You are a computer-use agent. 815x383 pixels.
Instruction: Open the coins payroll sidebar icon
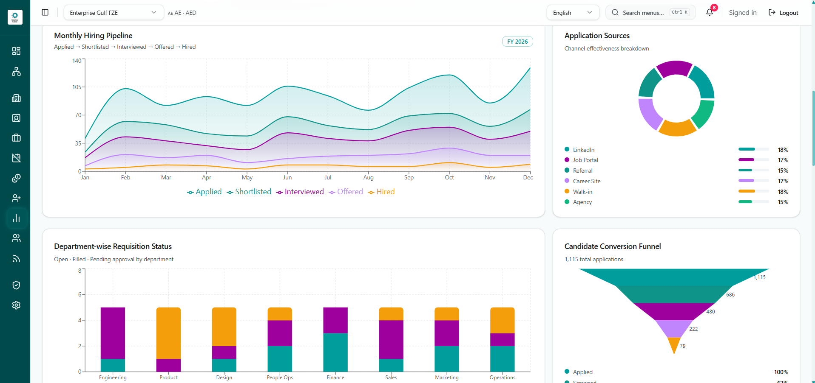[16, 178]
